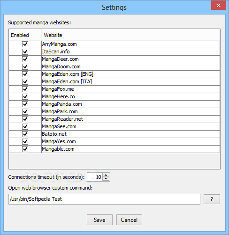Viewport: 229px width, 235px height.
Task: Select the AnyManga.com website name
Action: point(59,44)
